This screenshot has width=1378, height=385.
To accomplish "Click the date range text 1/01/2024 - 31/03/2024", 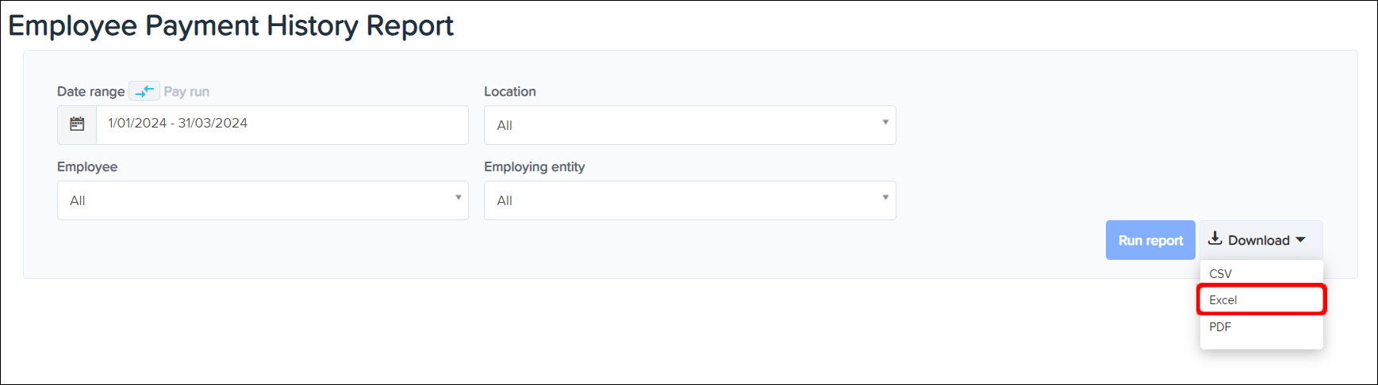I will [x=178, y=124].
